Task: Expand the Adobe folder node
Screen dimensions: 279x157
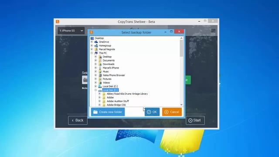Action: [x=100, y=98]
